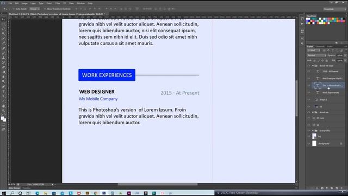
Task: Collapse the about me copy group
Action: 313,66
